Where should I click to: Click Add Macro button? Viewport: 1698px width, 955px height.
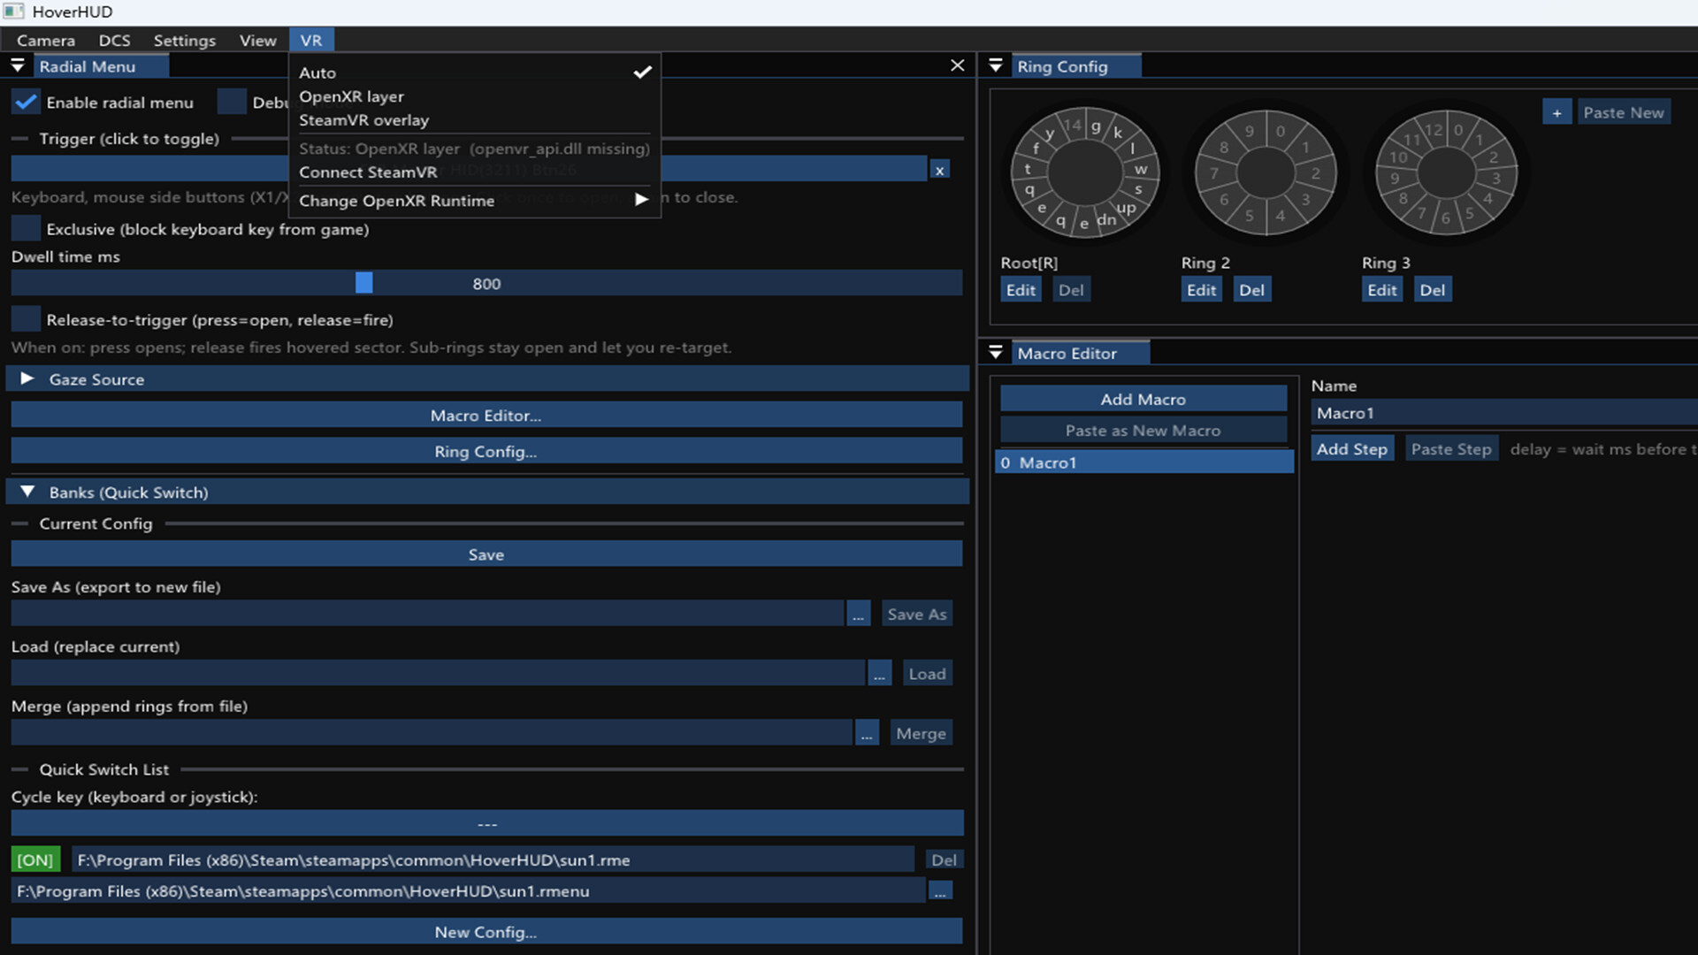pyautogui.click(x=1143, y=399)
